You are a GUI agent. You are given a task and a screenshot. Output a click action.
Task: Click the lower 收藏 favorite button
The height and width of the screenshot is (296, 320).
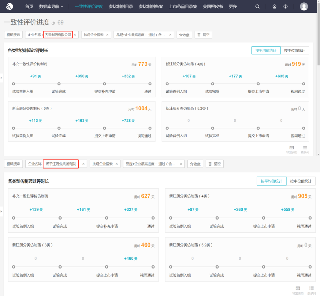(x=195, y=164)
